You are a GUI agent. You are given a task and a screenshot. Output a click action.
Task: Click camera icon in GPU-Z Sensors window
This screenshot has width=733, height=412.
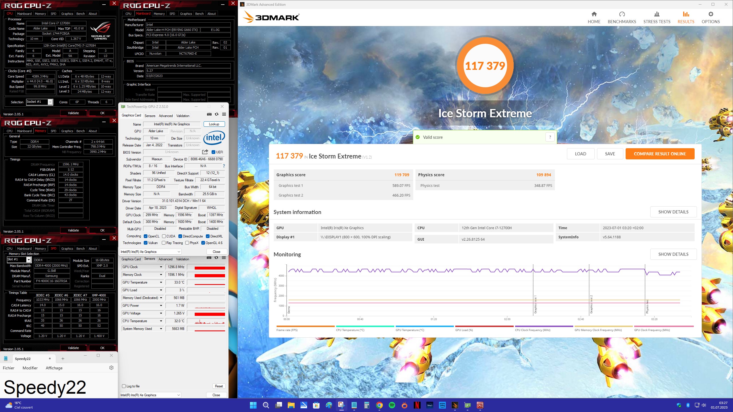point(209,258)
